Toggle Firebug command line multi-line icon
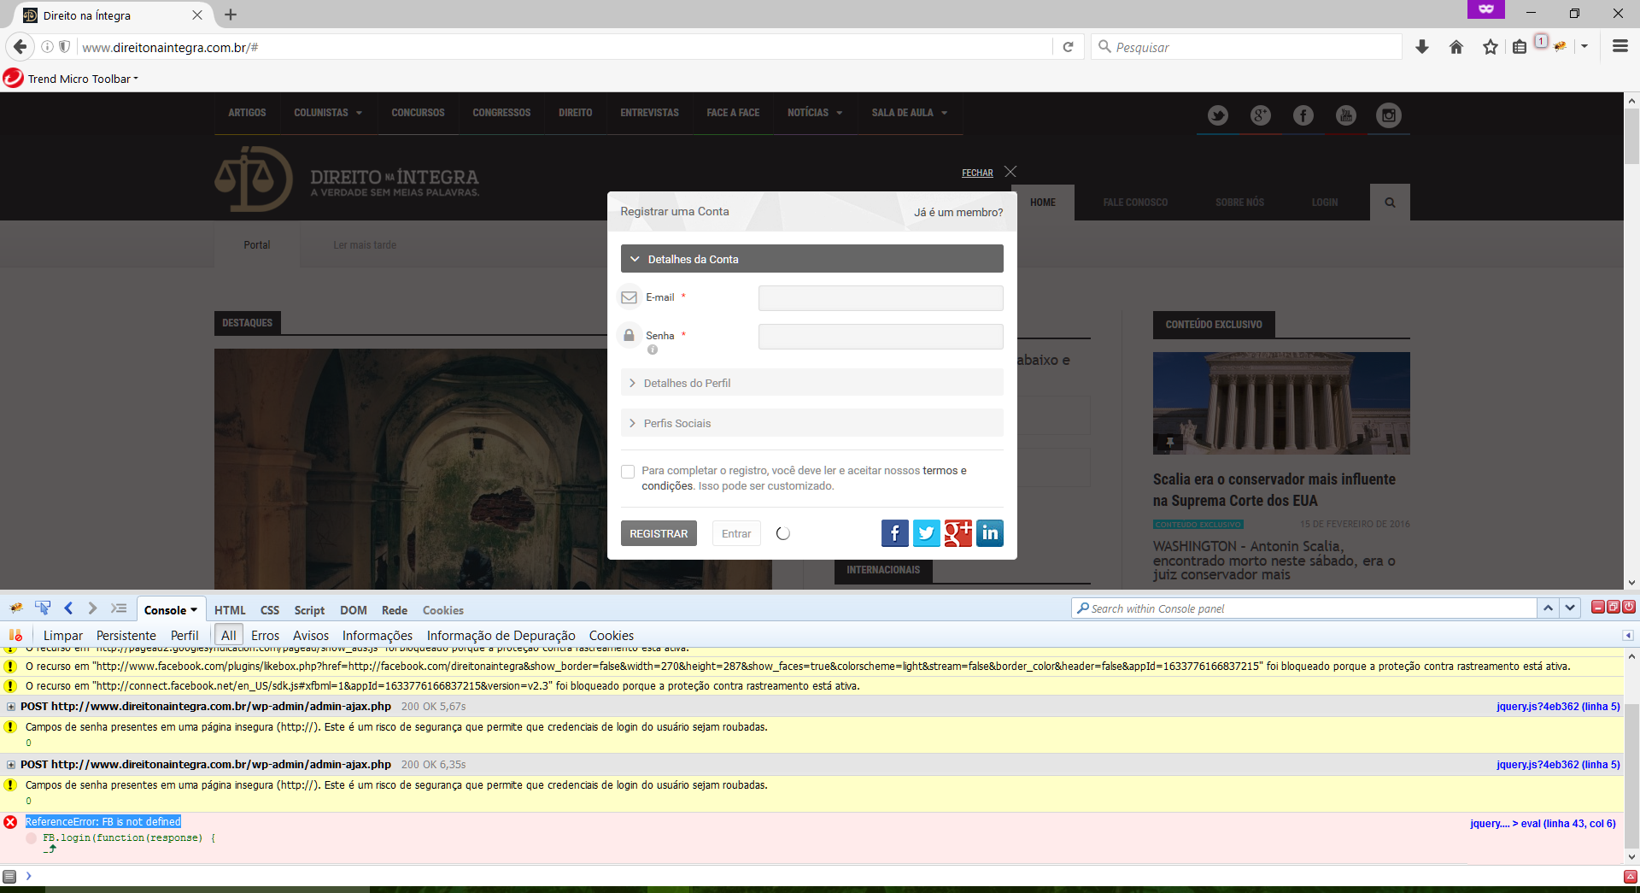This screenshot has width=1640, height=893. click(119, 608)
